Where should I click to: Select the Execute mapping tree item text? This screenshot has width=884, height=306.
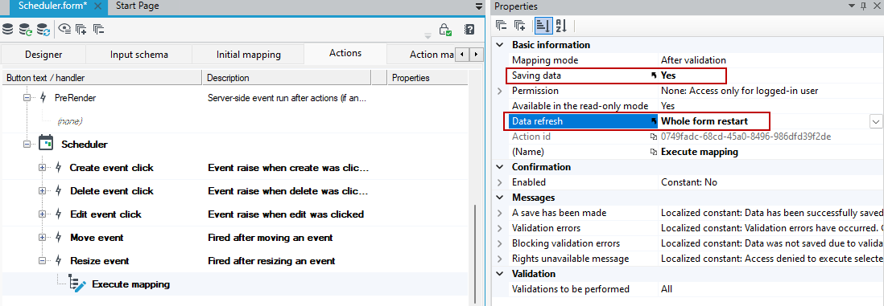[130, 284]
